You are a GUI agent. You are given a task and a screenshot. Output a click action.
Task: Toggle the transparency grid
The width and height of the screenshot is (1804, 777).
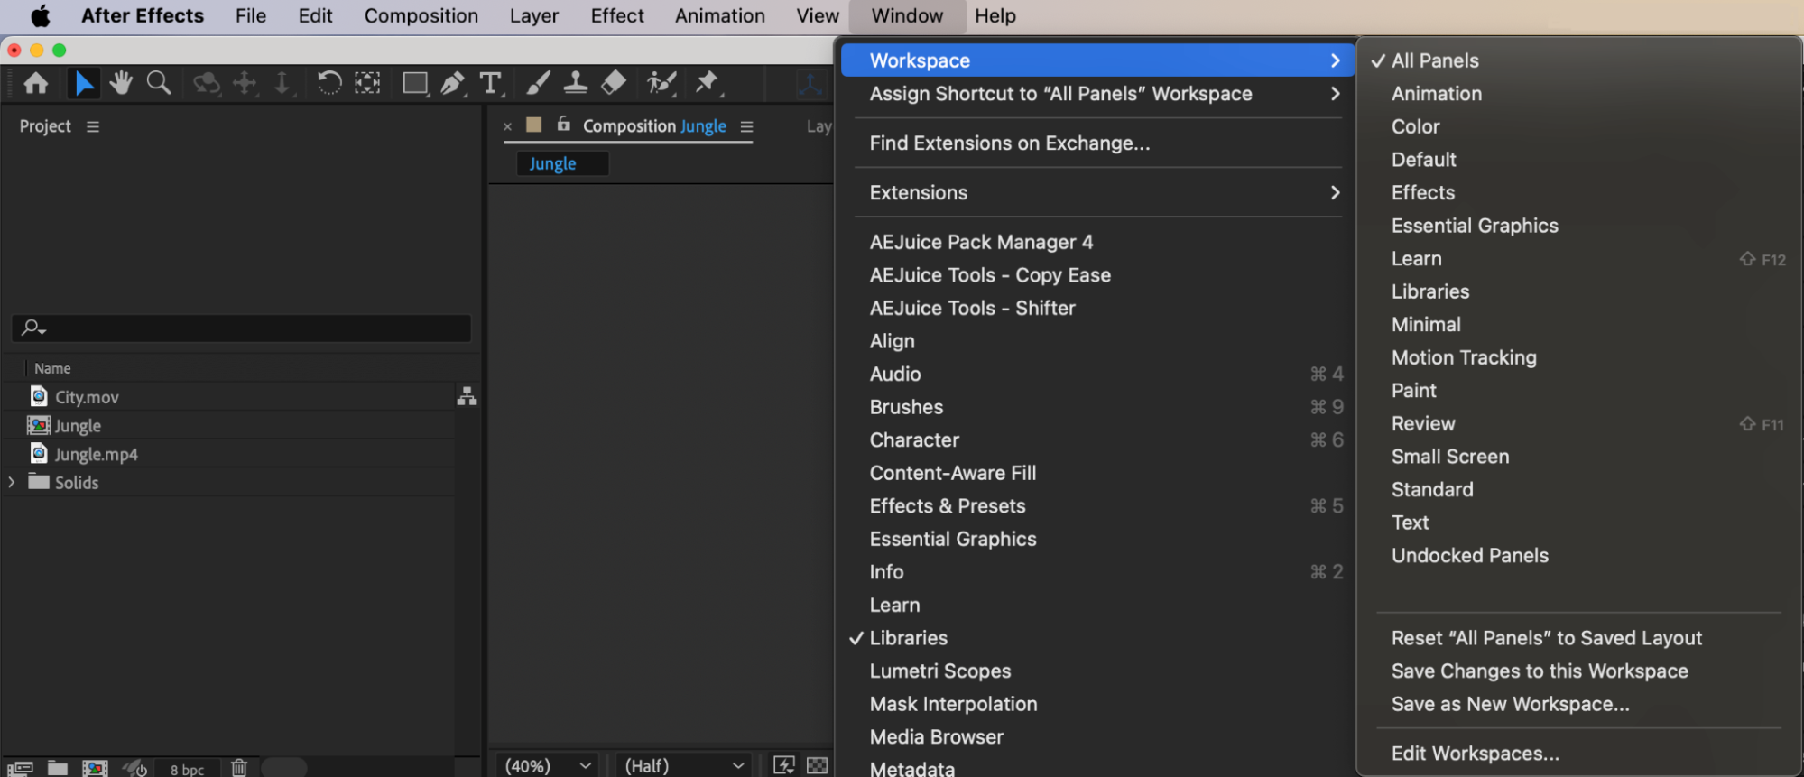tap(817, 765)
